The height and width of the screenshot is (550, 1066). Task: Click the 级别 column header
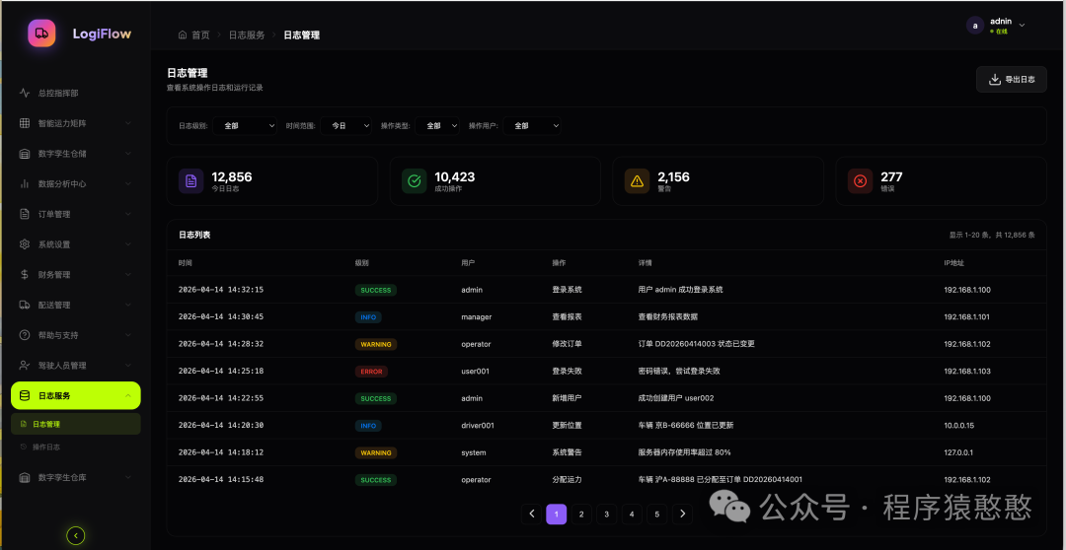361,263
